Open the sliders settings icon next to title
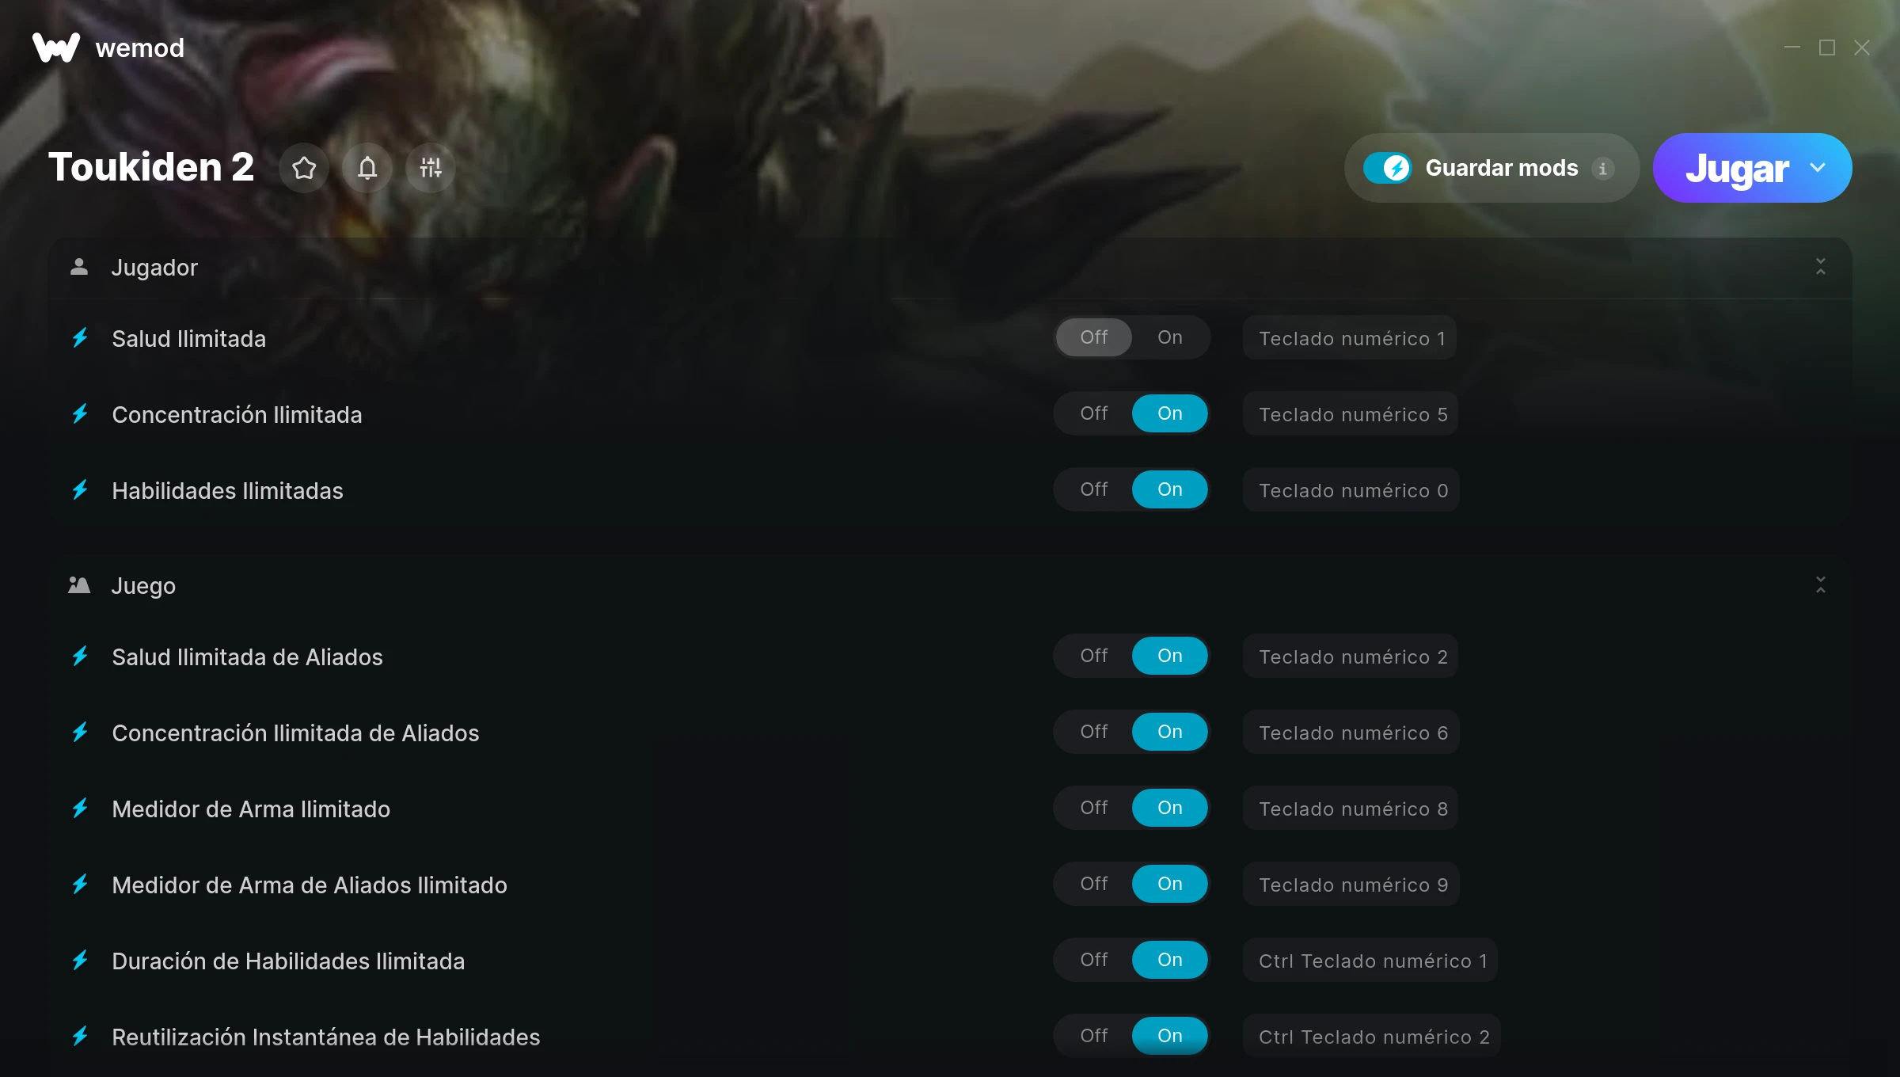This screenshot has width=1900, height=1077. 431,168
